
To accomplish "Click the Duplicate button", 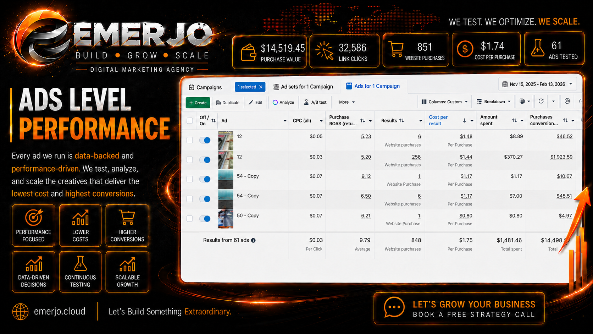I will point(228,103).
